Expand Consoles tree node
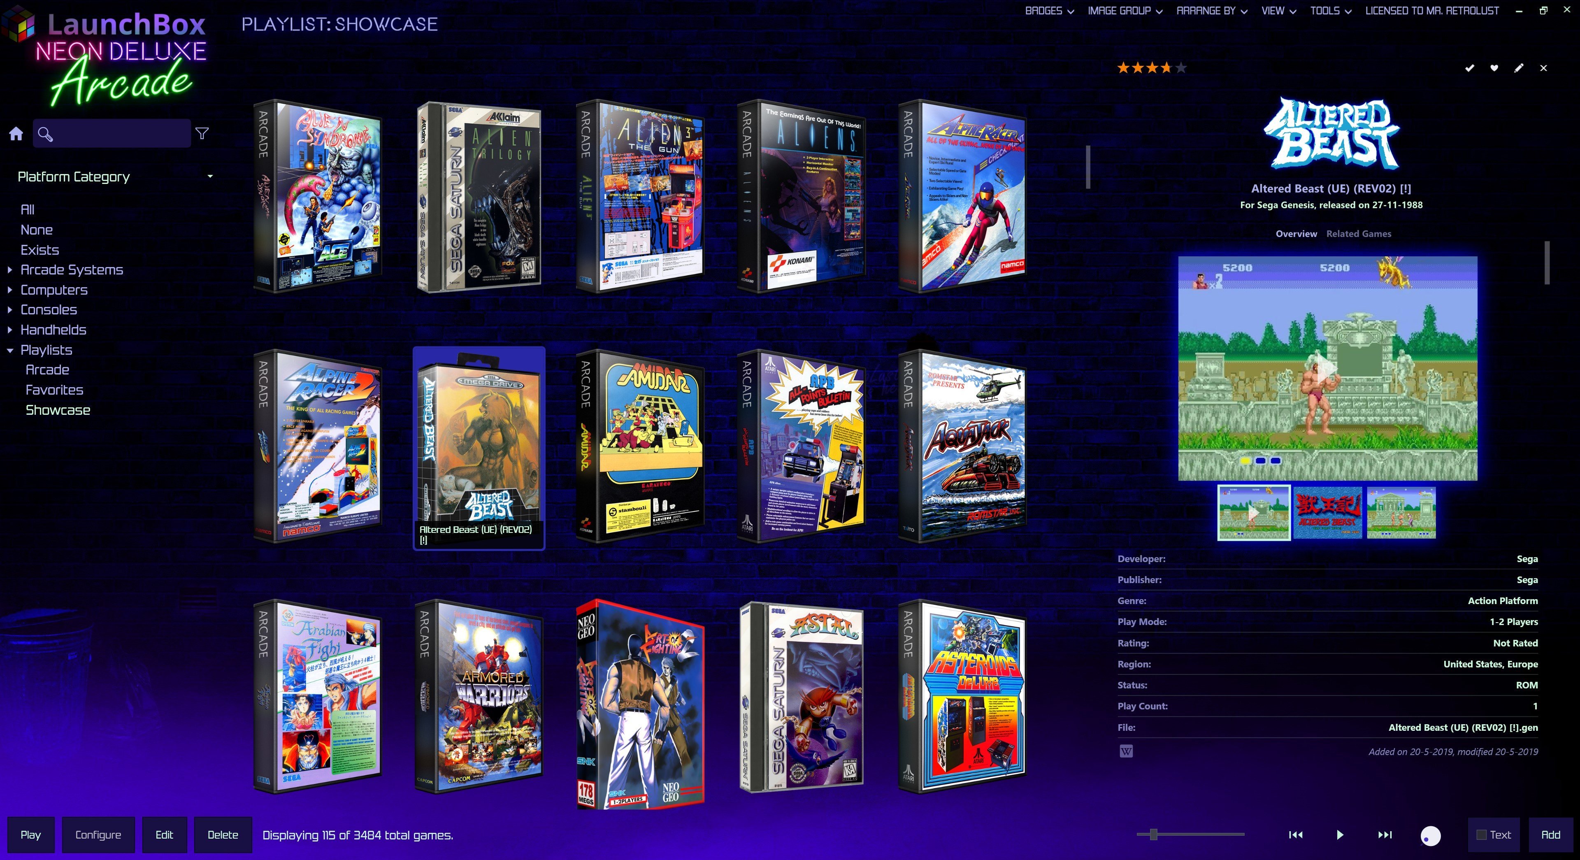Image resolution: width=1580 pixels, height=860 pixels. click(10, 310)
